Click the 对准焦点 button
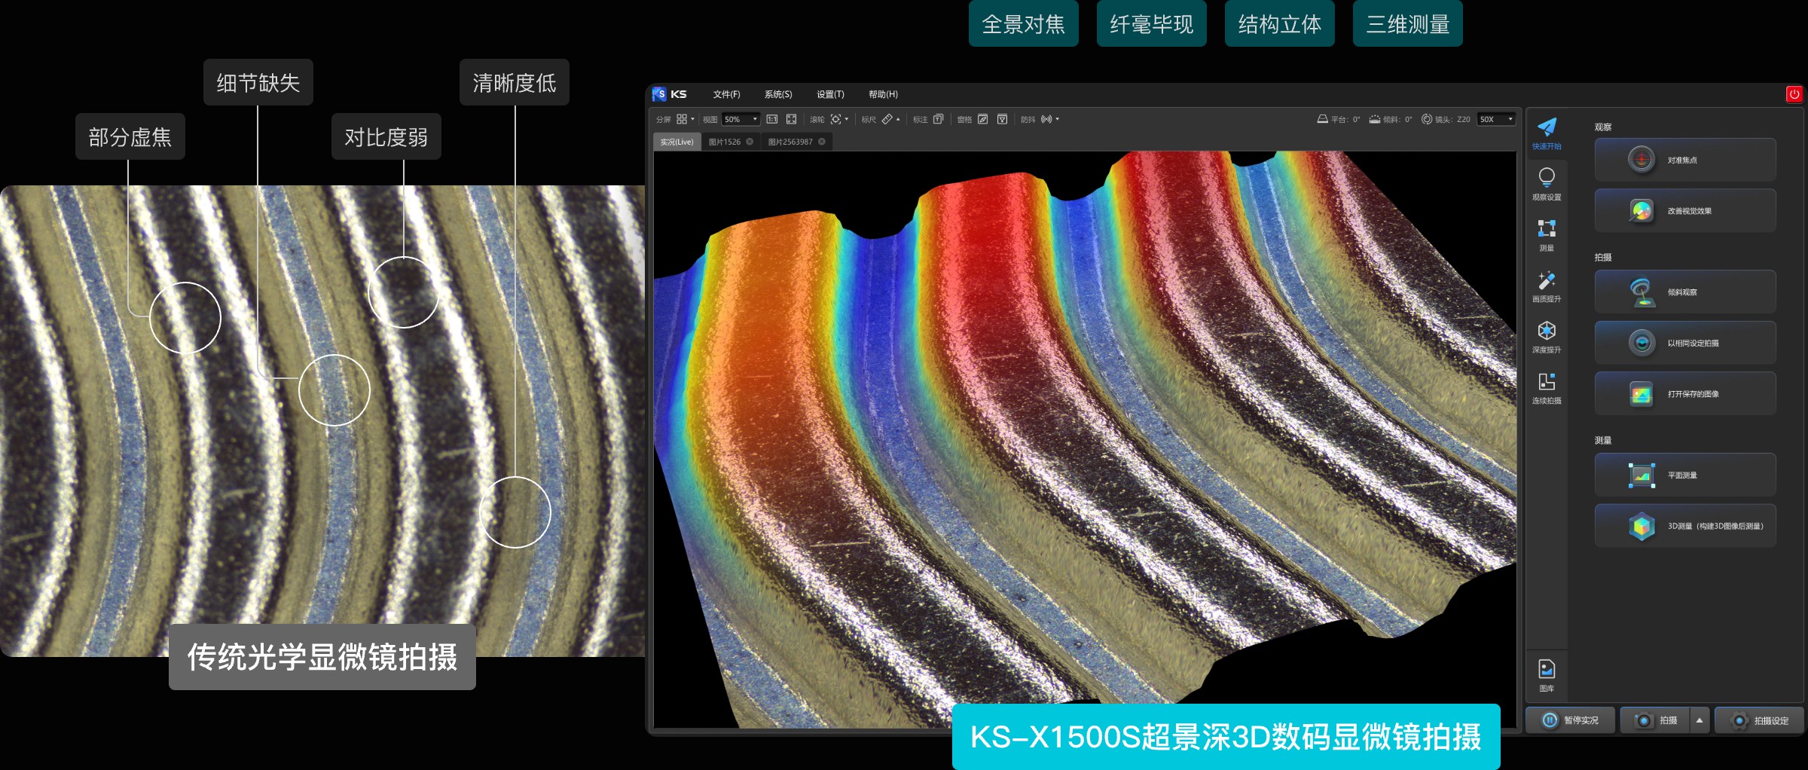 click(1685, 160)
